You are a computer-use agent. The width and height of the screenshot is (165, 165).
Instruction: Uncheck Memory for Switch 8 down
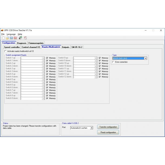click(47, 98)
